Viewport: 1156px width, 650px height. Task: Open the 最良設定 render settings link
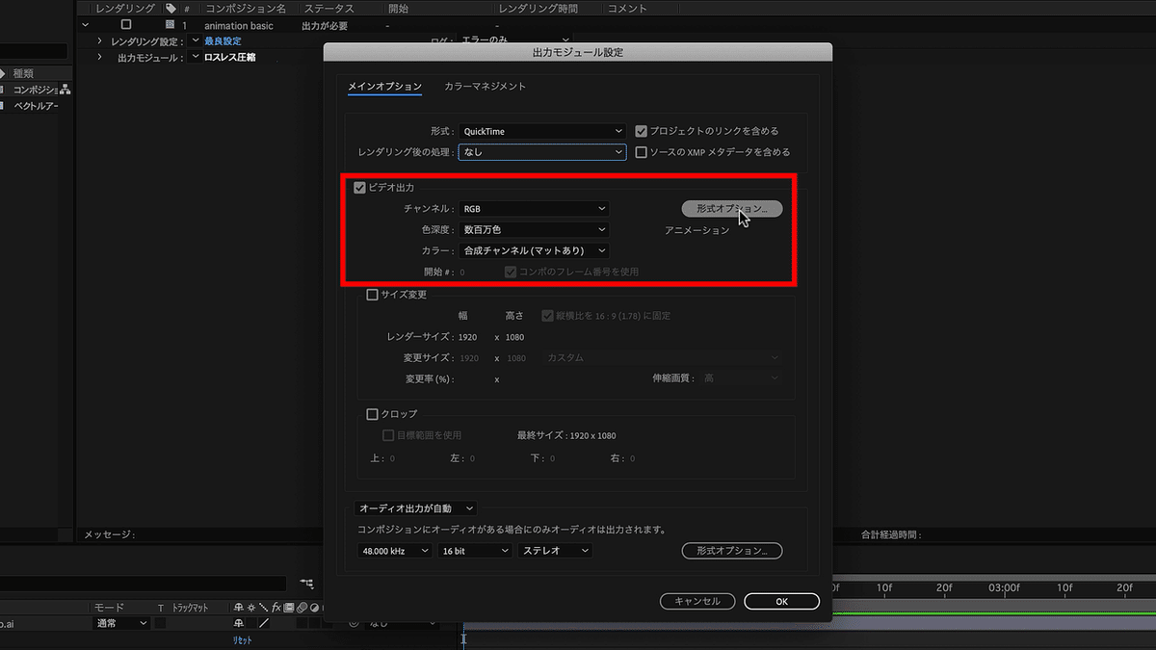coord(223,41)
